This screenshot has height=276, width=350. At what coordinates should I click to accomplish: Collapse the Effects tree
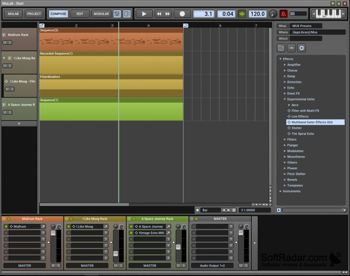[280, 59]
